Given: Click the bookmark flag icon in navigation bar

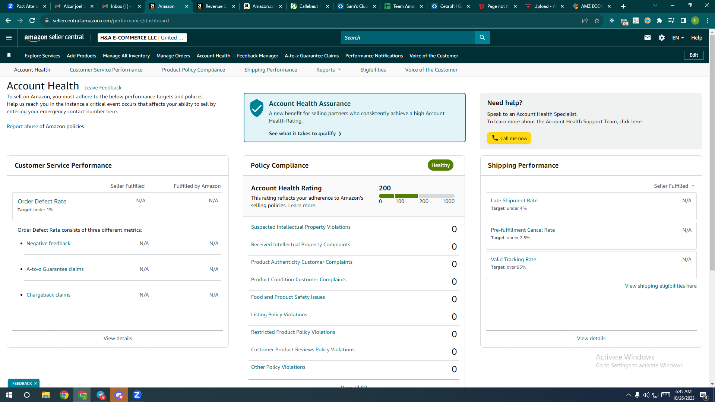Looking at the screenshot, I should point(9,56).
